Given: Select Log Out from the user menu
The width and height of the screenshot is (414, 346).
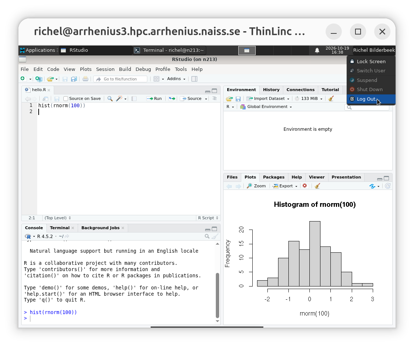Looking at the screenshot, I should click(371, 99).
